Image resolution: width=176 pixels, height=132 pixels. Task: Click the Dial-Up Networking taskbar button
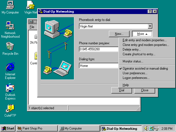point(121,128)
